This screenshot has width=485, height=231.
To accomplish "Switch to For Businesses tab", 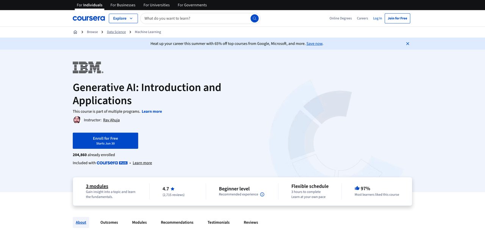I will (x=123, y=5).
